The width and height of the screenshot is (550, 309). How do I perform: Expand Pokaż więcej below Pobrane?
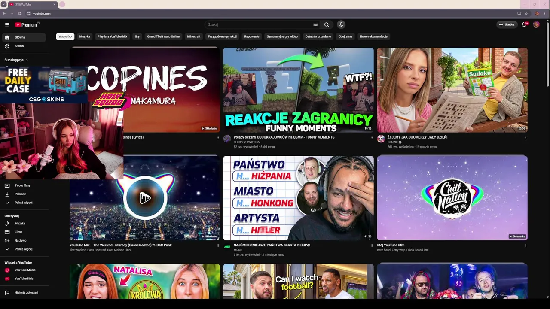24,203
